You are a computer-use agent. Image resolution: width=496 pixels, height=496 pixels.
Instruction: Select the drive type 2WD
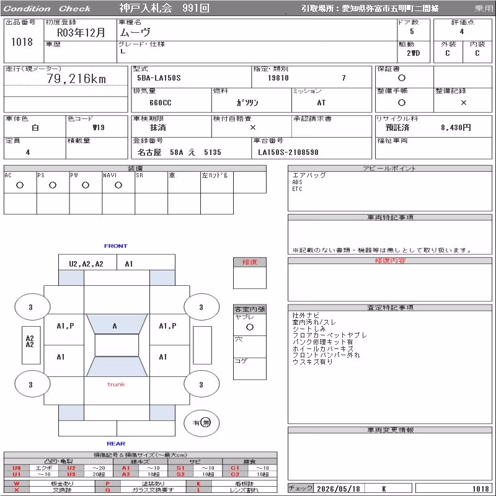[413, 53]
